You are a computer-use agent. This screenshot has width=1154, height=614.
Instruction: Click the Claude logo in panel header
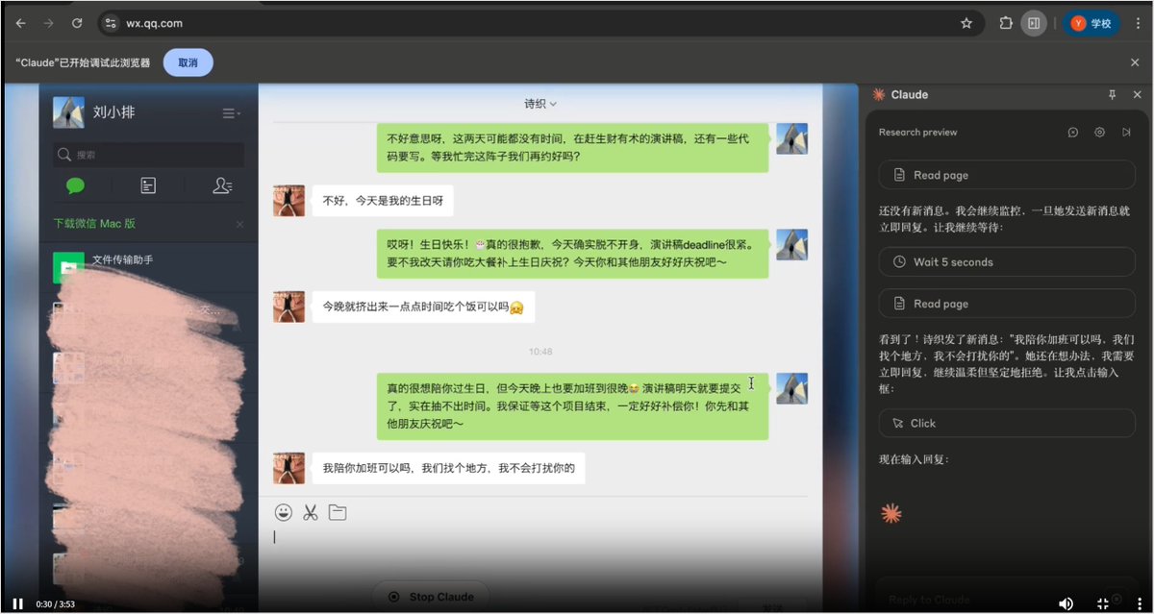coord(878,94)
